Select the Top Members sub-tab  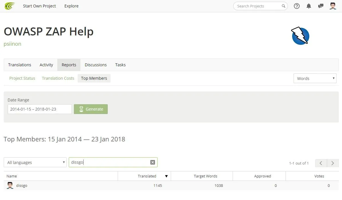coord(94,78)
